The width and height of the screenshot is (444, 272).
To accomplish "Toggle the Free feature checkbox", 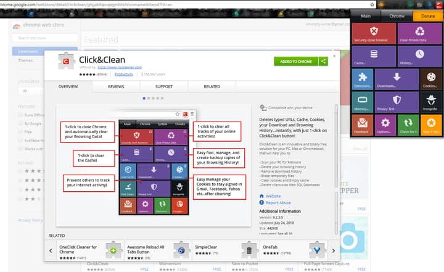I will (x=20, y=132).
